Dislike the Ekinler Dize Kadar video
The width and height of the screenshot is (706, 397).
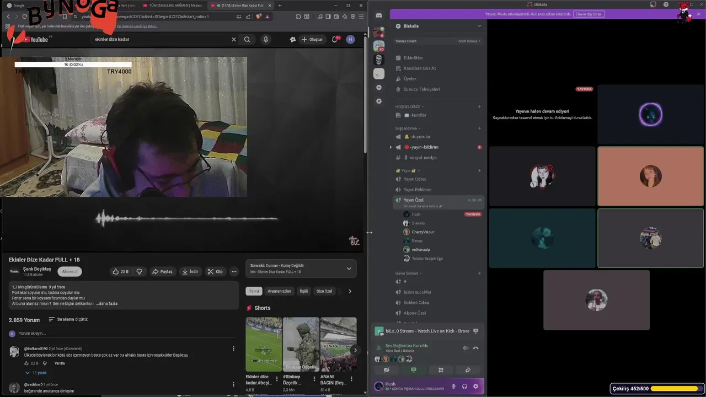tap(140, 271)
